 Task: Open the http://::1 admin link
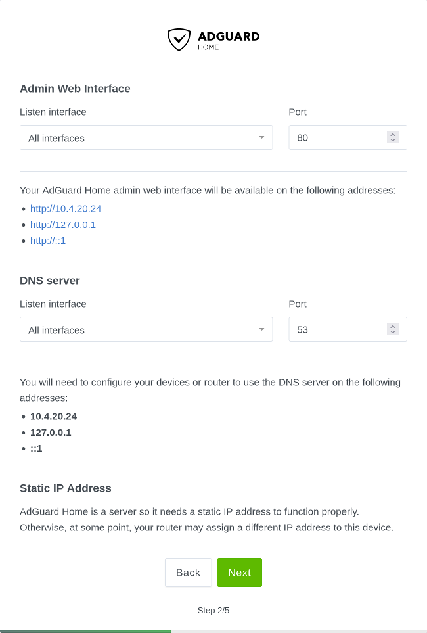48,240
